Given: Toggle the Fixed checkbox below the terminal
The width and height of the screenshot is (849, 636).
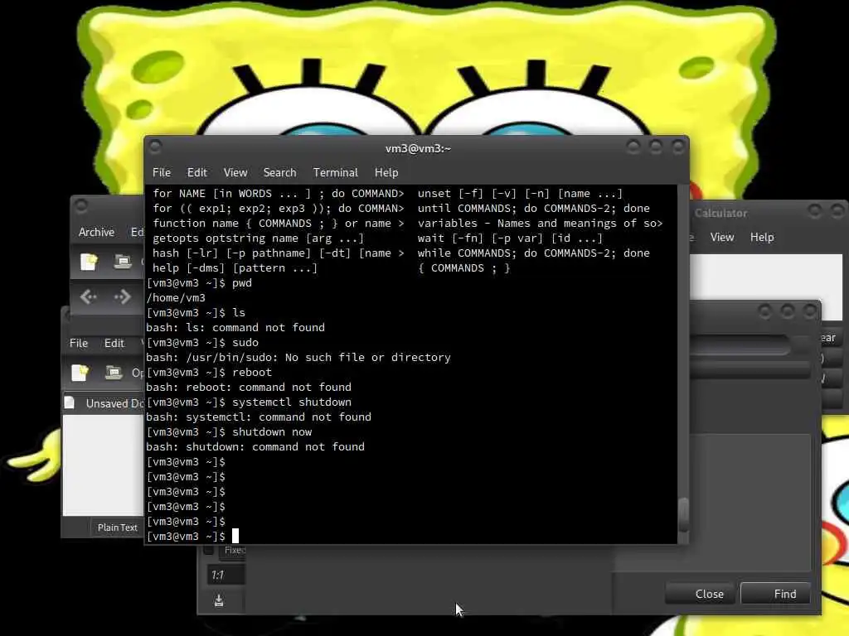Looking at the screenshot, I should point(208,550).
